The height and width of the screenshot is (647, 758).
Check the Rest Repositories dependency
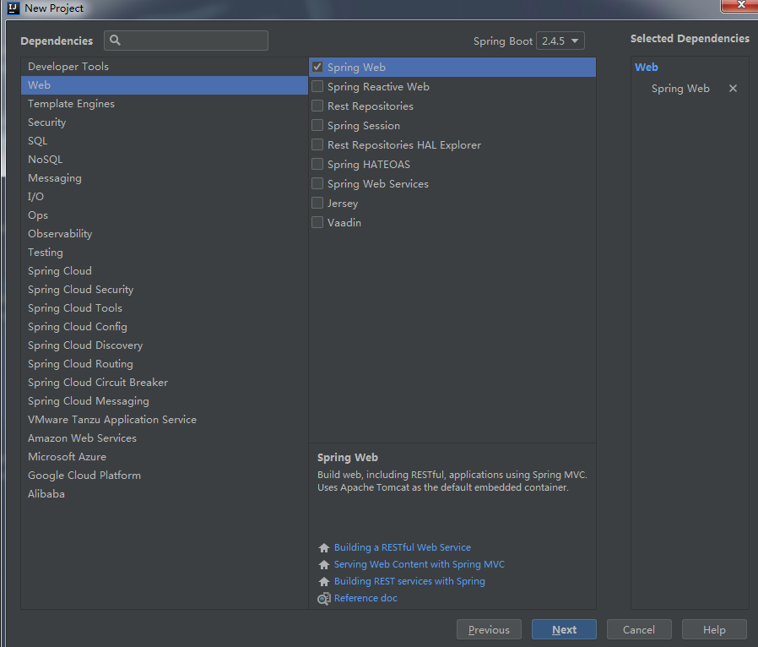(x=317, y=106)
